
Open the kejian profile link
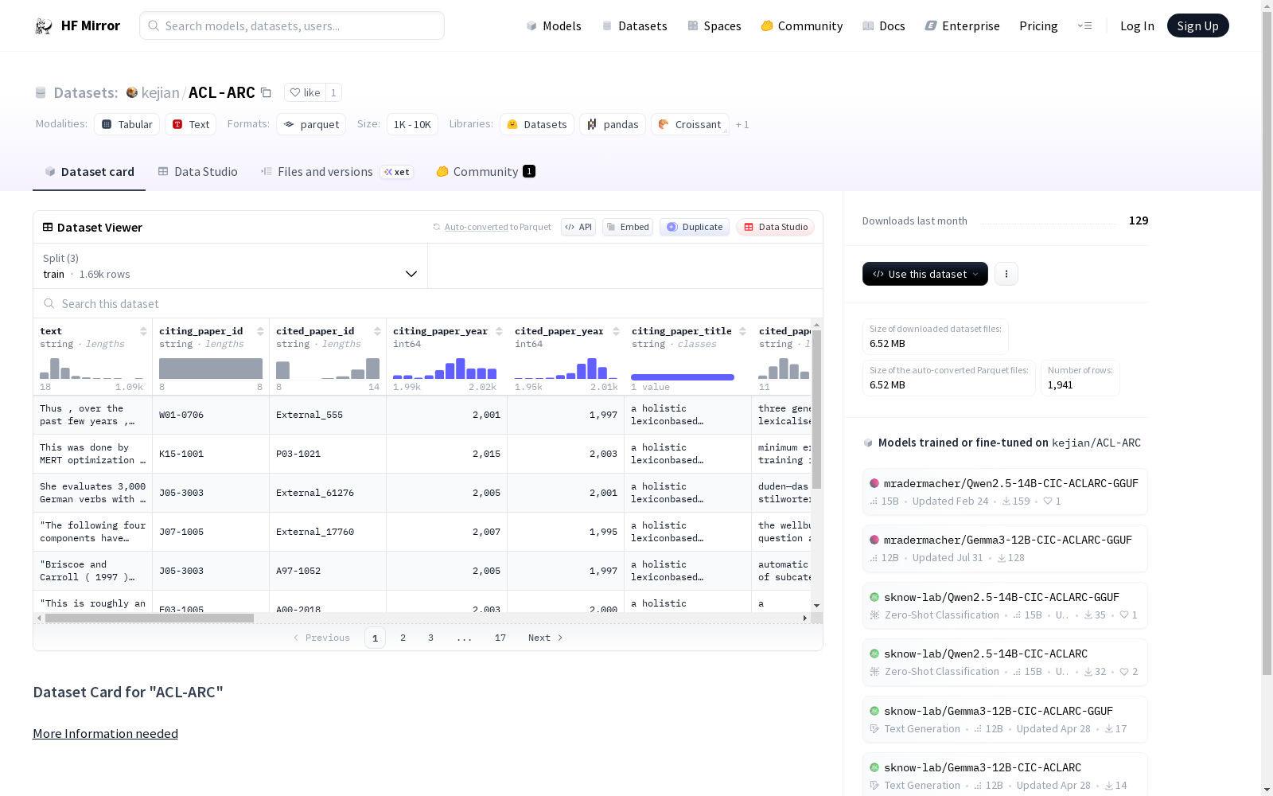[x=160, y=93]
